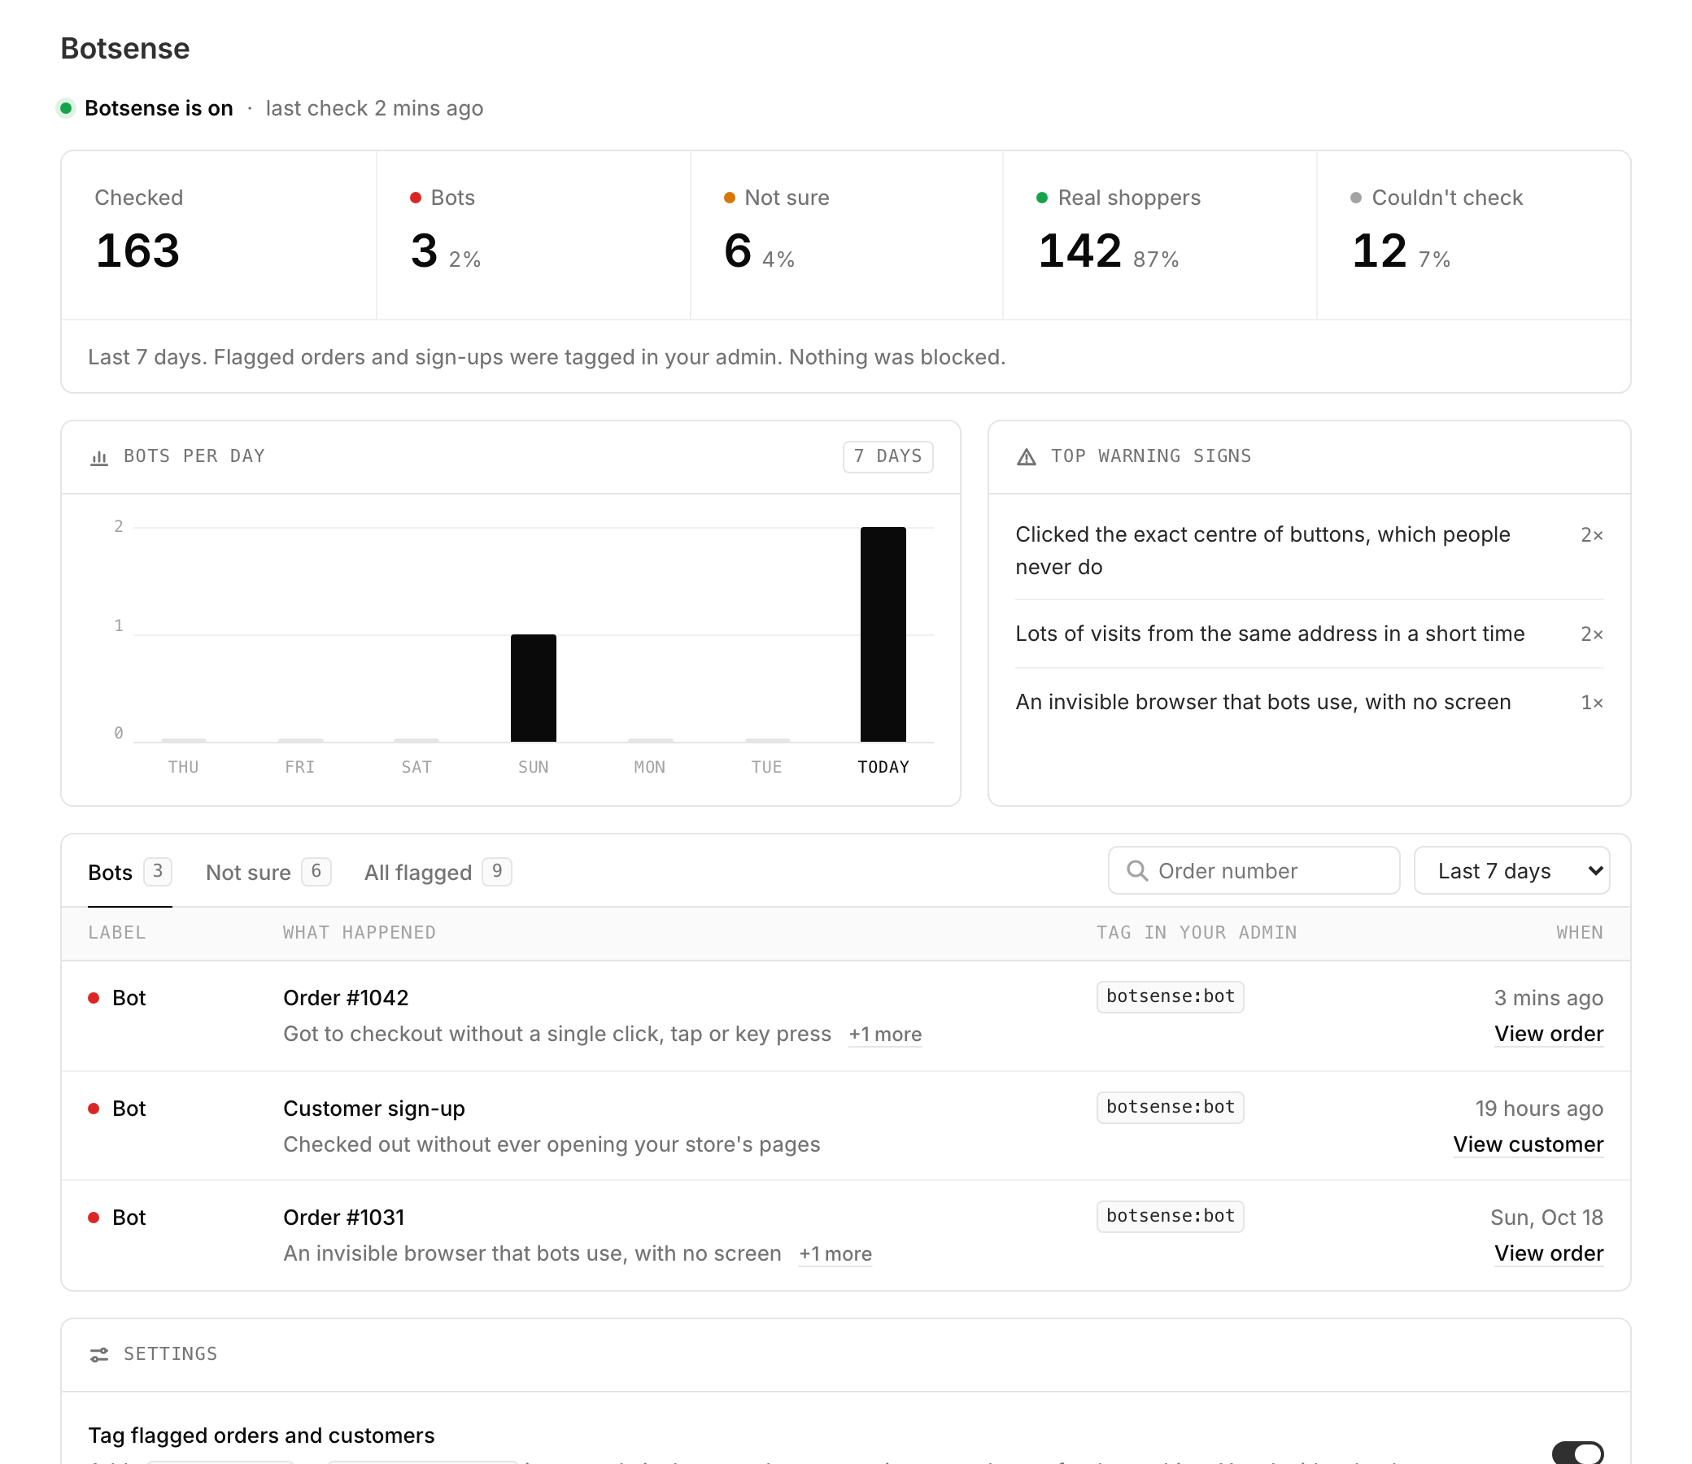This screenshot has height=1464, width=1692.
Task: Switch to the Not sure tab
Action: click(268, 873)
